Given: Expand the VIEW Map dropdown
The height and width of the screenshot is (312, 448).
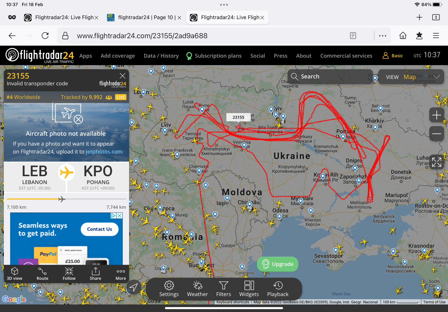Looking at the screenshot, I should click(411, 77).
